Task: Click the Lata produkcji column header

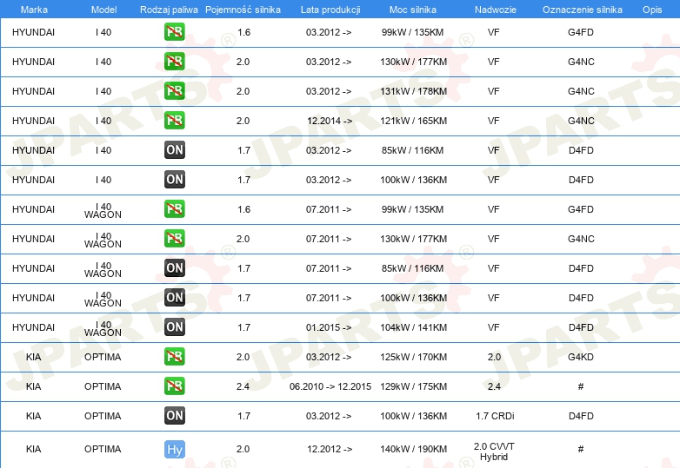Action: tap(330, 10)
